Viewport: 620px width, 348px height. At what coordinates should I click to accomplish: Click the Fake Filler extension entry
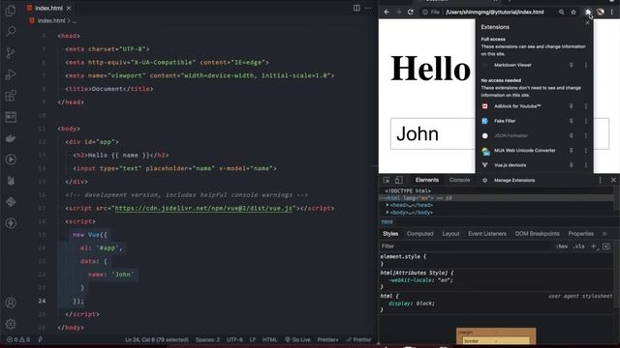tap(505, 121)
